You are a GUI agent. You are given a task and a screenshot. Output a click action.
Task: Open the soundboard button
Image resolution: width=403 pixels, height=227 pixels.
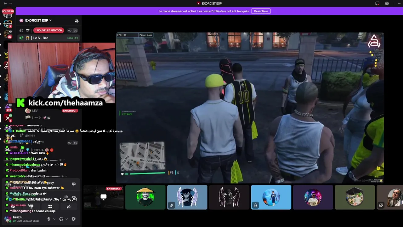tap(69, 207)
